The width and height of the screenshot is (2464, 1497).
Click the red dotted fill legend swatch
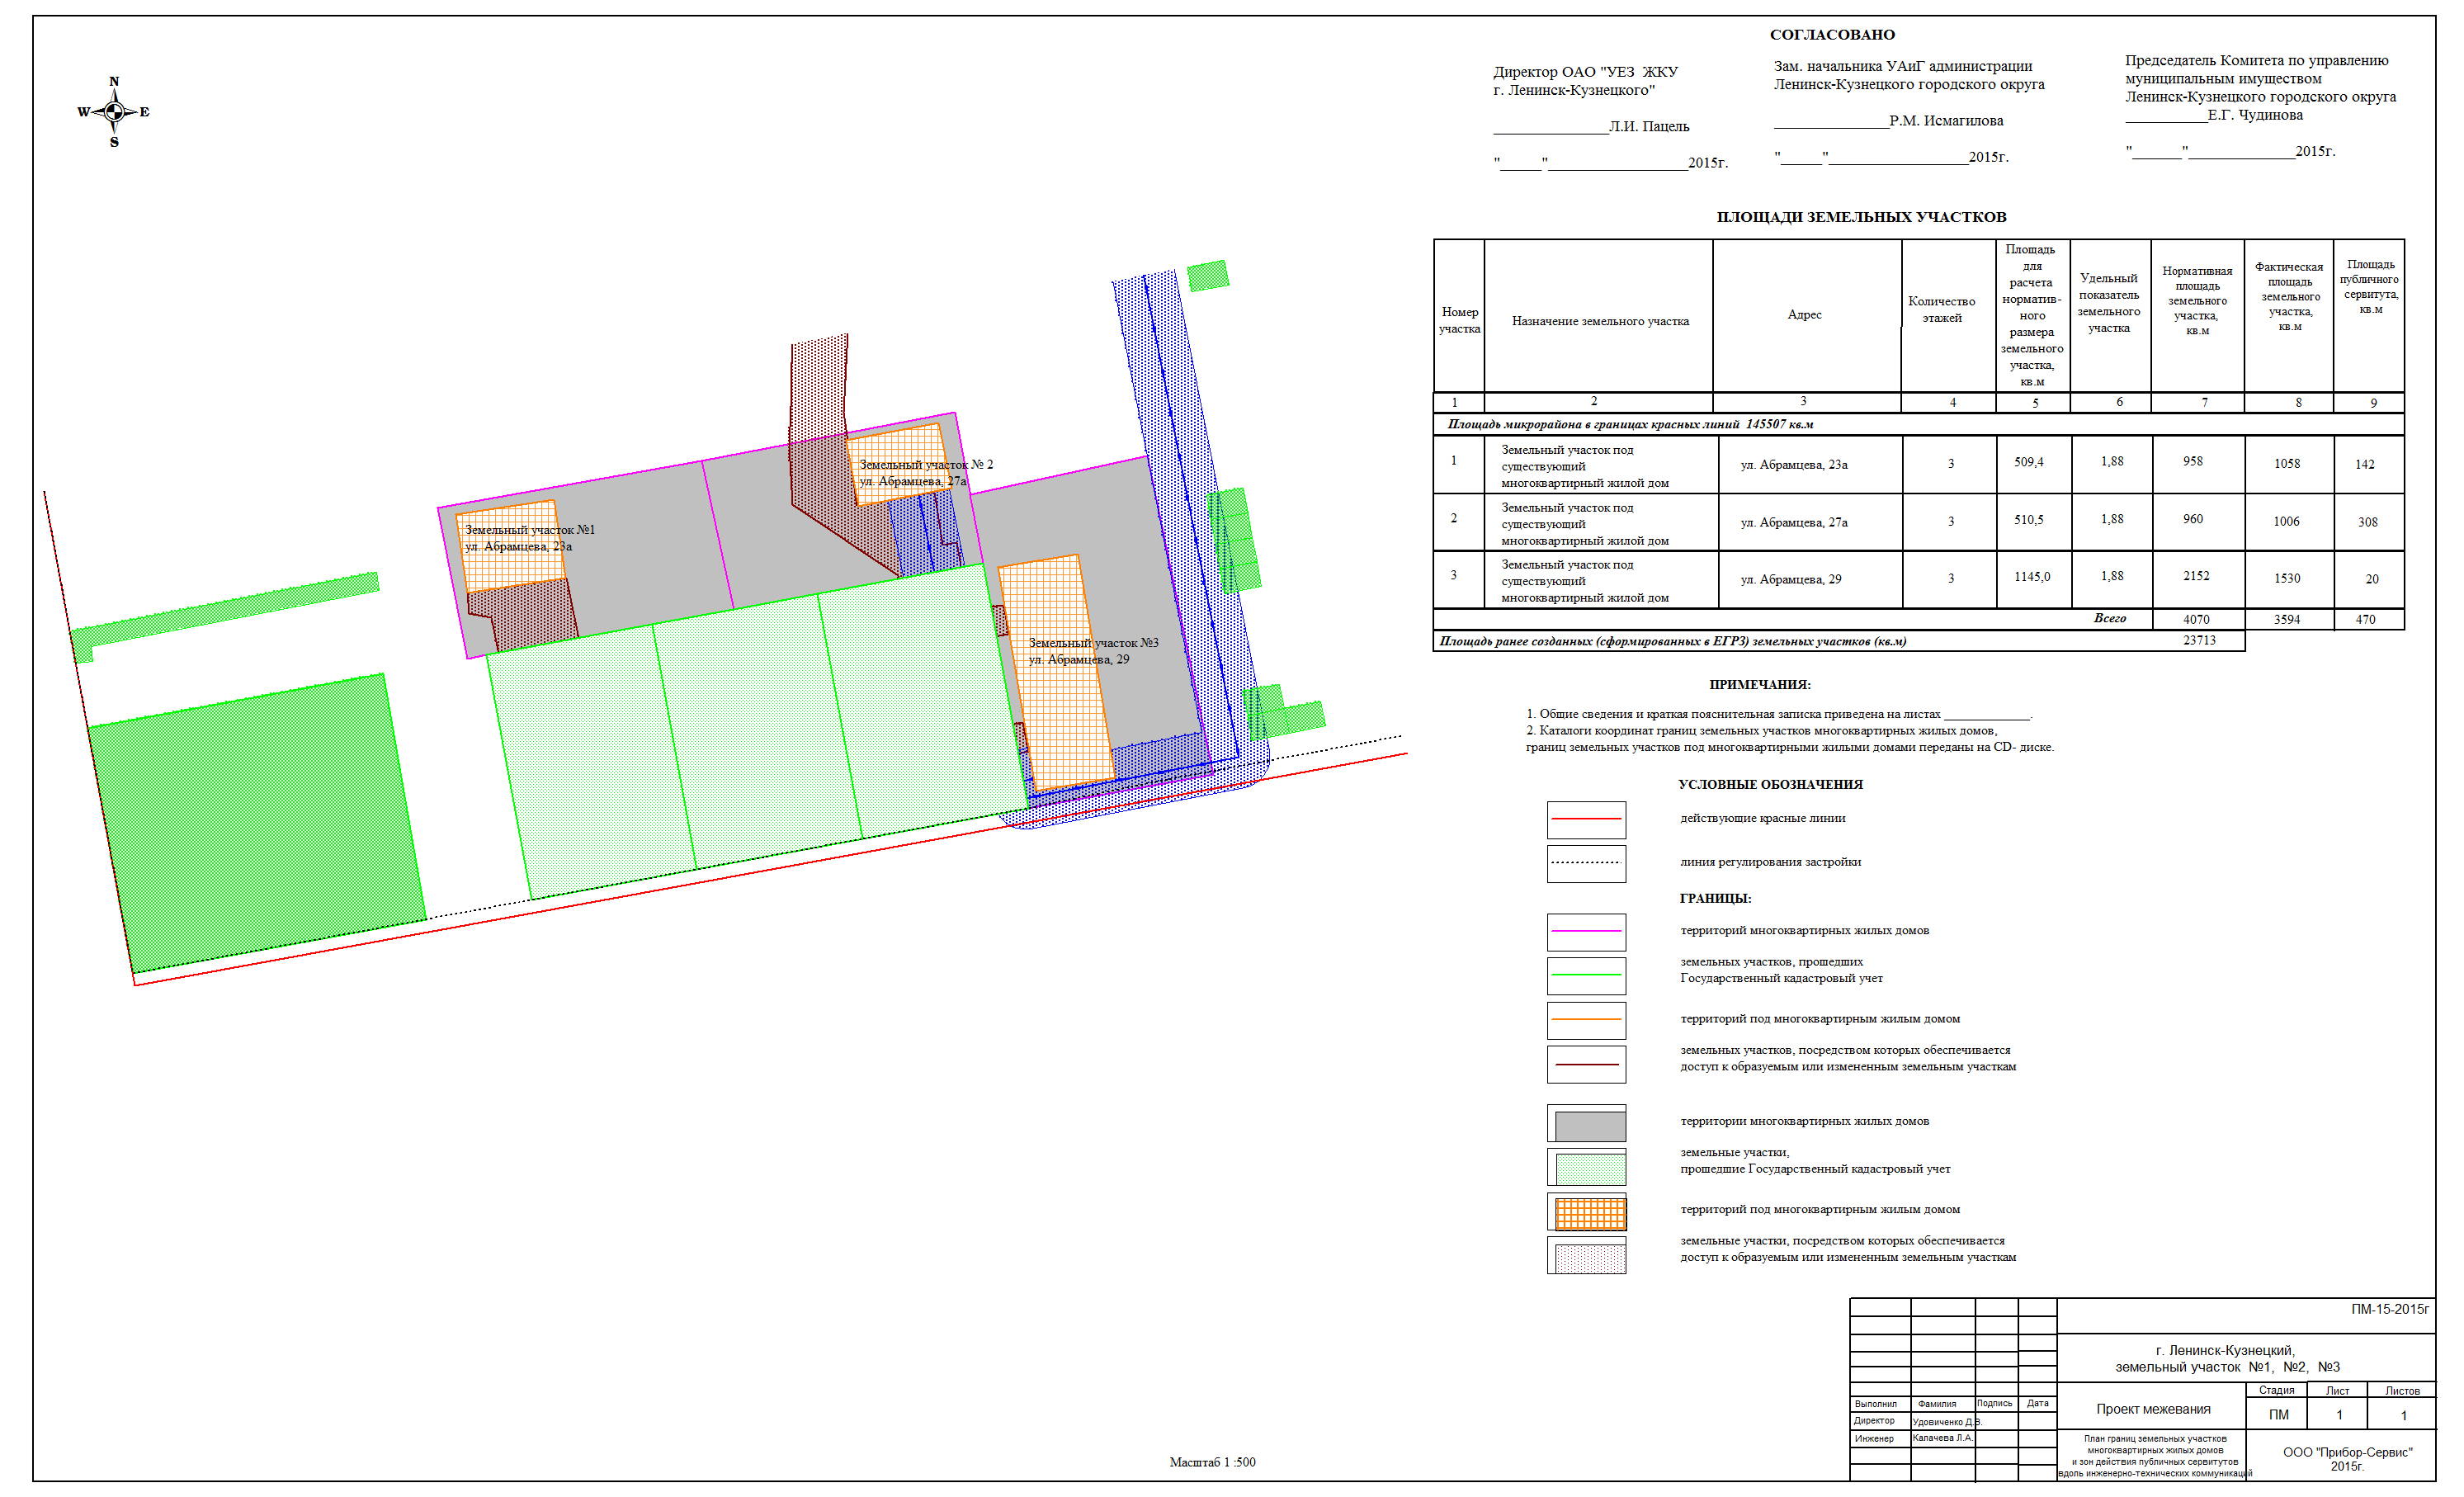(1589, 1258)
